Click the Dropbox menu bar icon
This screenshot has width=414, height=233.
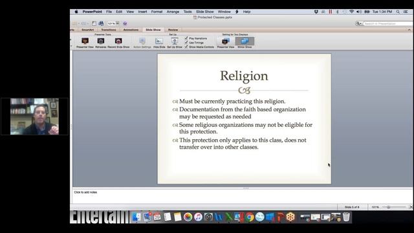pyautogui.click(x=316, y=12)
